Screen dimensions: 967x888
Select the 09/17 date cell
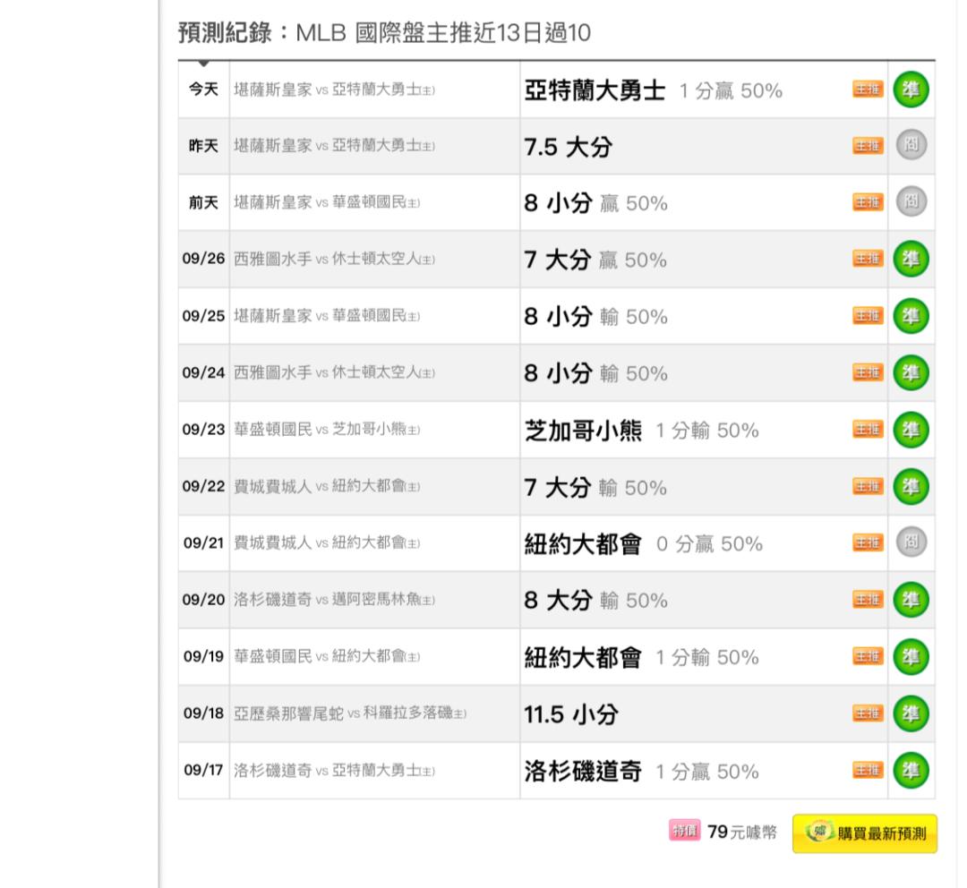[203, 770]
